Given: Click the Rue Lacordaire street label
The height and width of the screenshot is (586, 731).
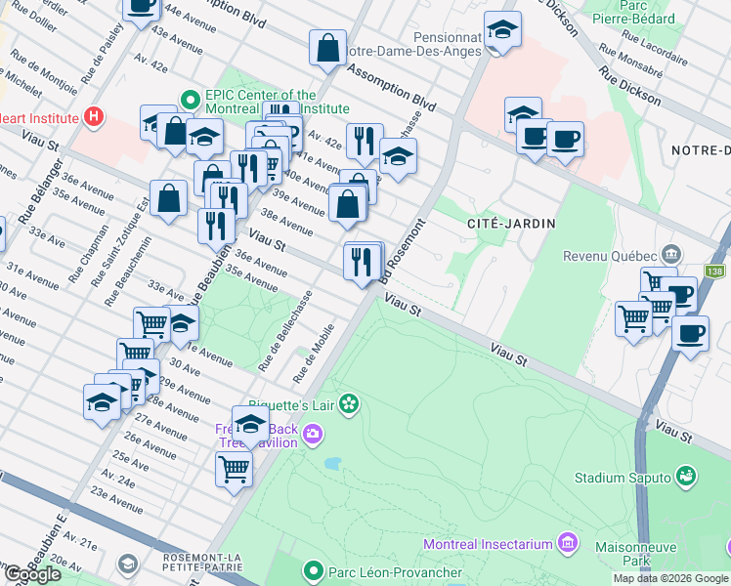Looking at the screenshot, I should tap(655, 48).
